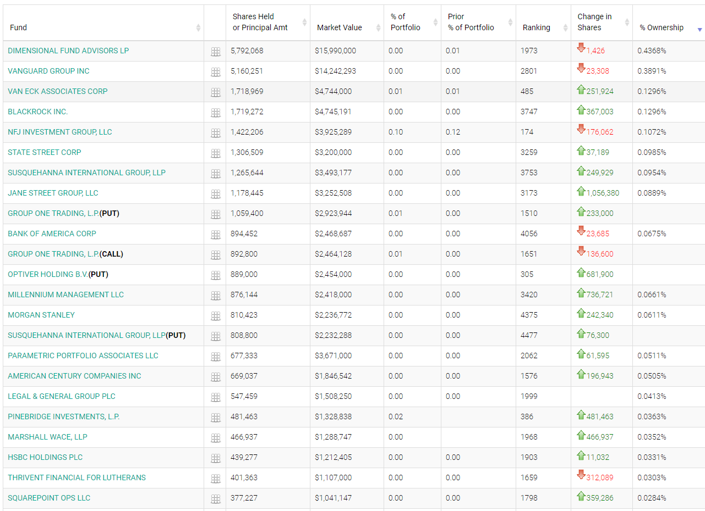Sort by Prior % of Portfolio arrows

510,22
